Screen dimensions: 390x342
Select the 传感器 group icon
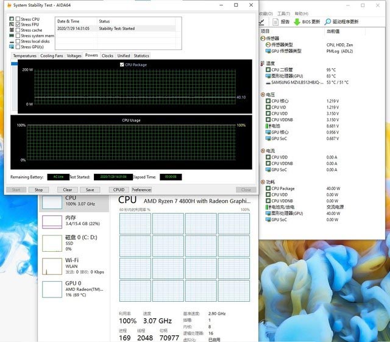[263, 38]
